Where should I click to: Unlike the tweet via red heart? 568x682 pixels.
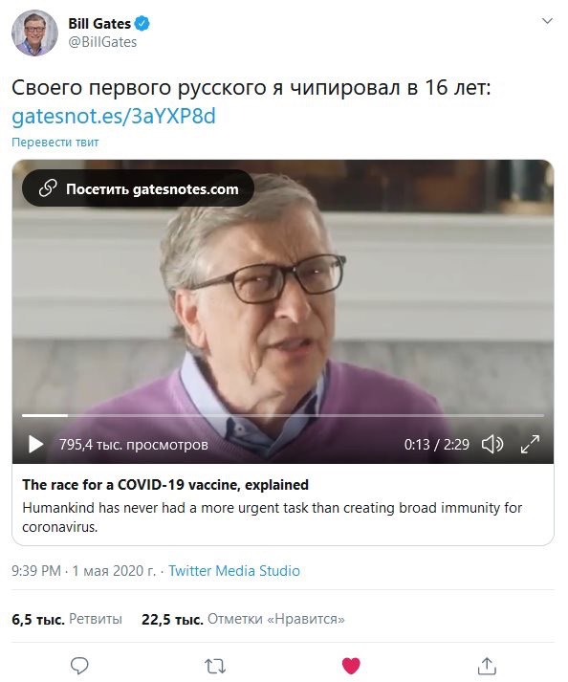[351, 666]
